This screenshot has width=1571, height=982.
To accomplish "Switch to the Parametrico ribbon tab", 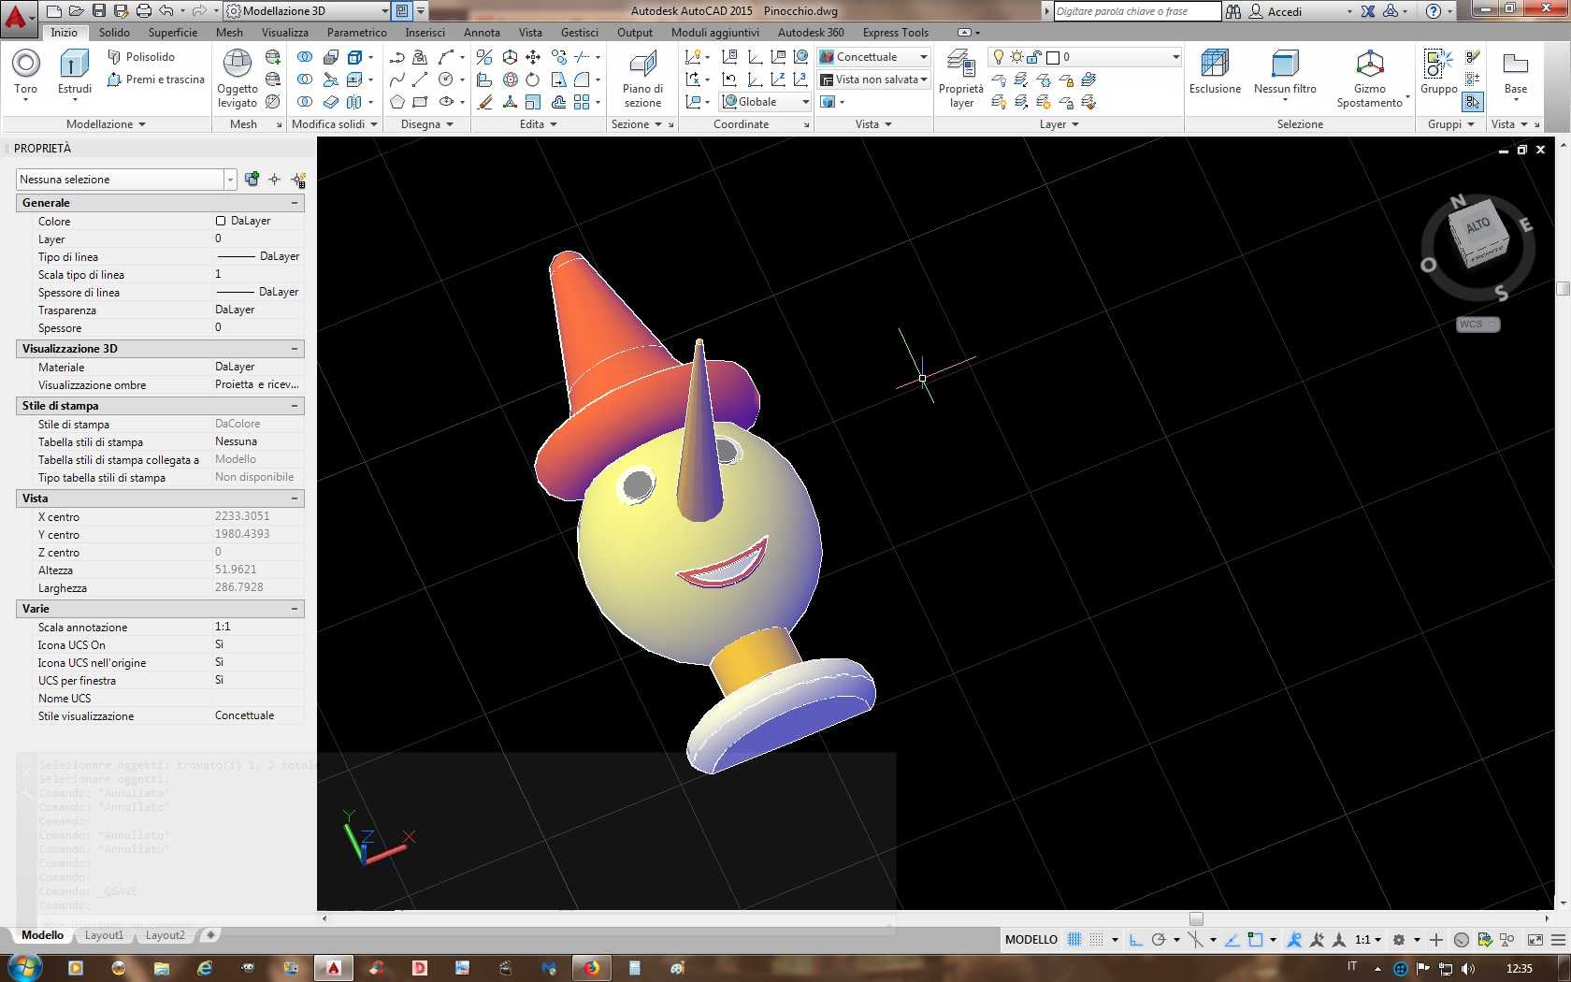I will pyautogui.click(x=356, y=33).
